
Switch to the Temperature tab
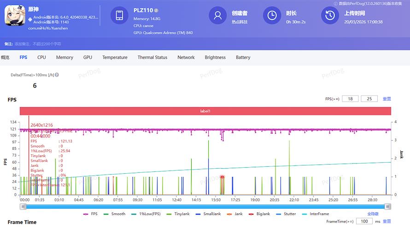(x=115, y=57)
